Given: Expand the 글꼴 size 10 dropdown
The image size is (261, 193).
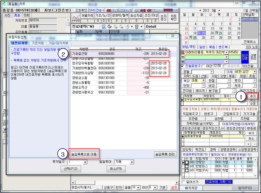Looking at the screenshot, I should tap(138, 188).
